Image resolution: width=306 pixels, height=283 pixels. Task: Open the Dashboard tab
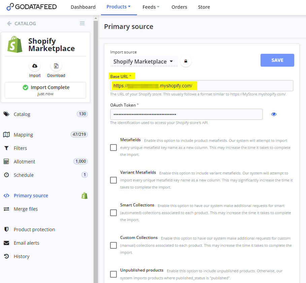83,7
